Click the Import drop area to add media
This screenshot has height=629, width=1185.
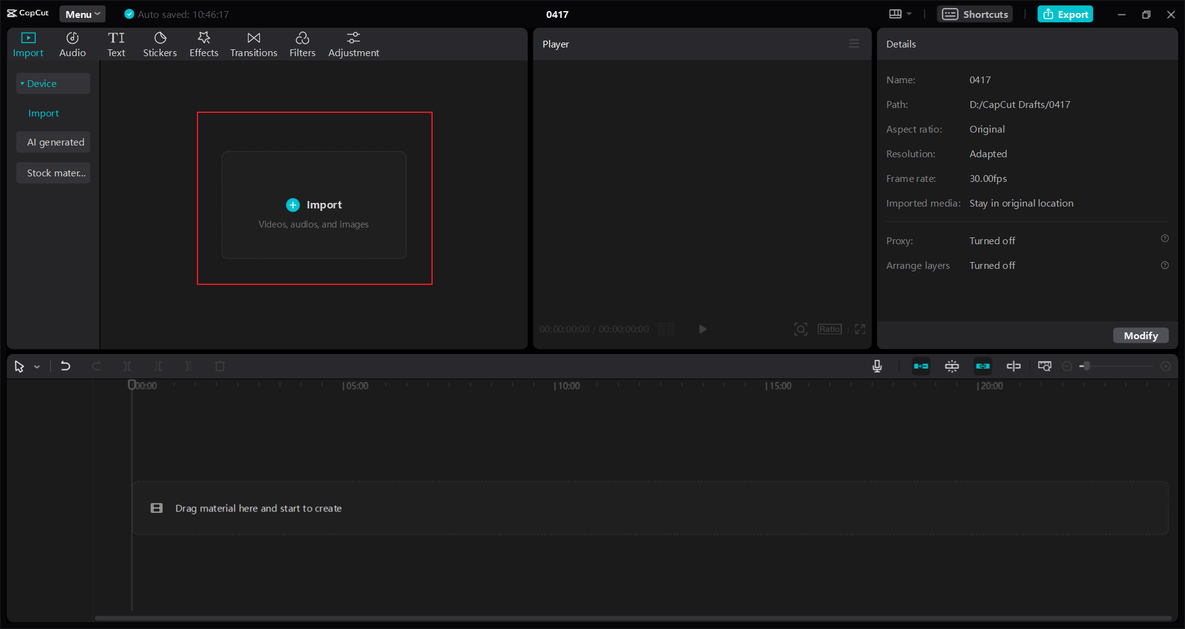point(314,205)
